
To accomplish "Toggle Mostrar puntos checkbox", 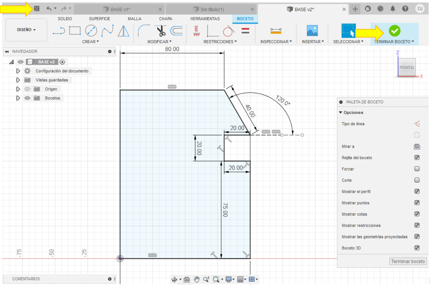I will (x=417, y=202).
